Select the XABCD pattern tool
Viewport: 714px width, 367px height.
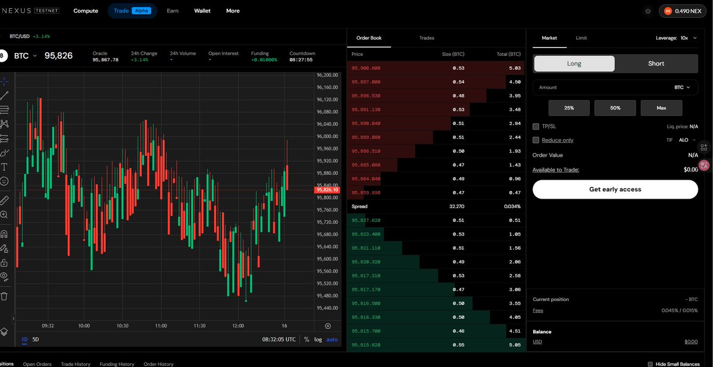[x=4, y=124]
